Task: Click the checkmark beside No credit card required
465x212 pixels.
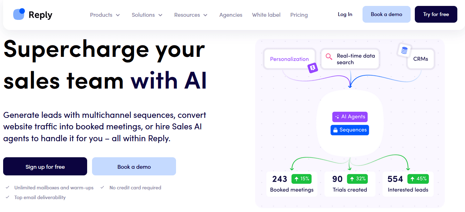Action: tap(102, 187)
